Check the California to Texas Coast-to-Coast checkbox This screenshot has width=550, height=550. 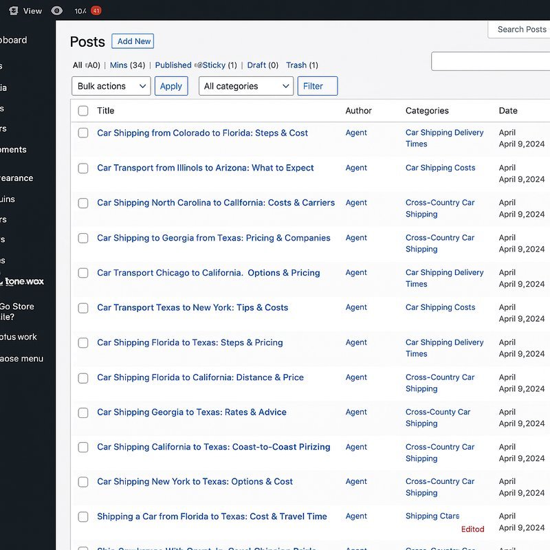[x=83, y=448]
